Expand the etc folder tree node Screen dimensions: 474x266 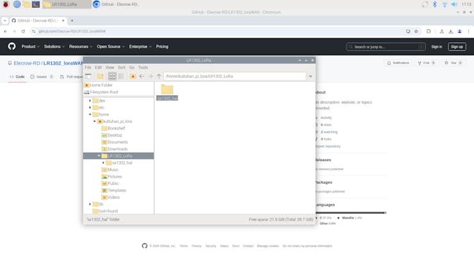[90, 107]
